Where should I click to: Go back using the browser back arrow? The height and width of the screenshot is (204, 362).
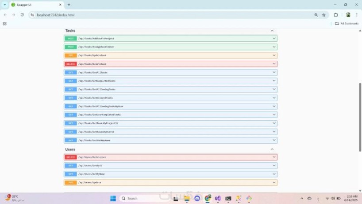(x=5, y=15)
